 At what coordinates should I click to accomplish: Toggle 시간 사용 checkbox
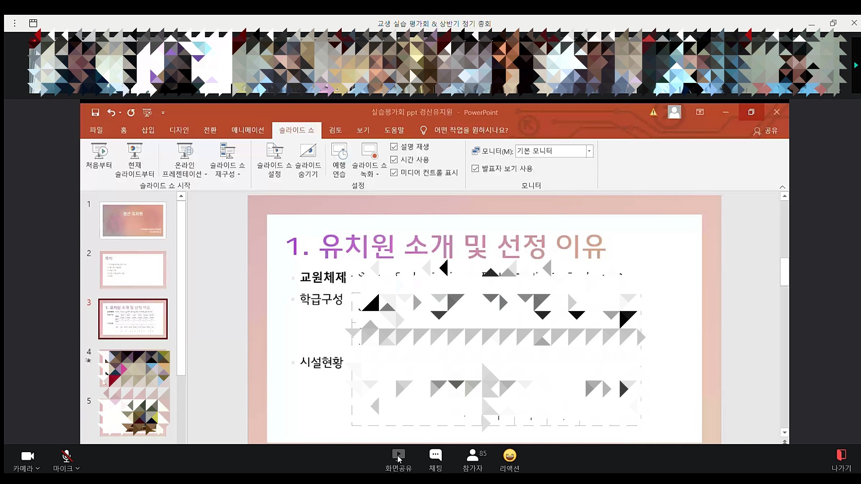point(394,160)
